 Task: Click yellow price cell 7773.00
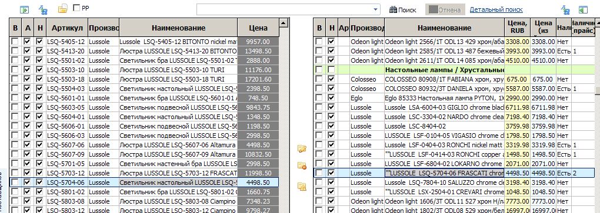pos(517,201)
